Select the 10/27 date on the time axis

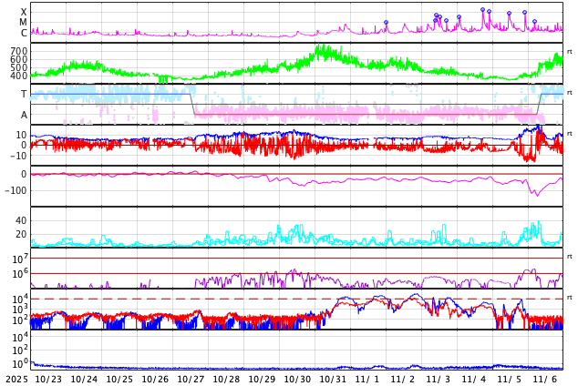[191, 380]
